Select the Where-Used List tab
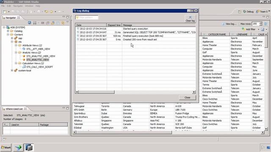The width and height of the screenshot is (271, 152). pos(14,109)
